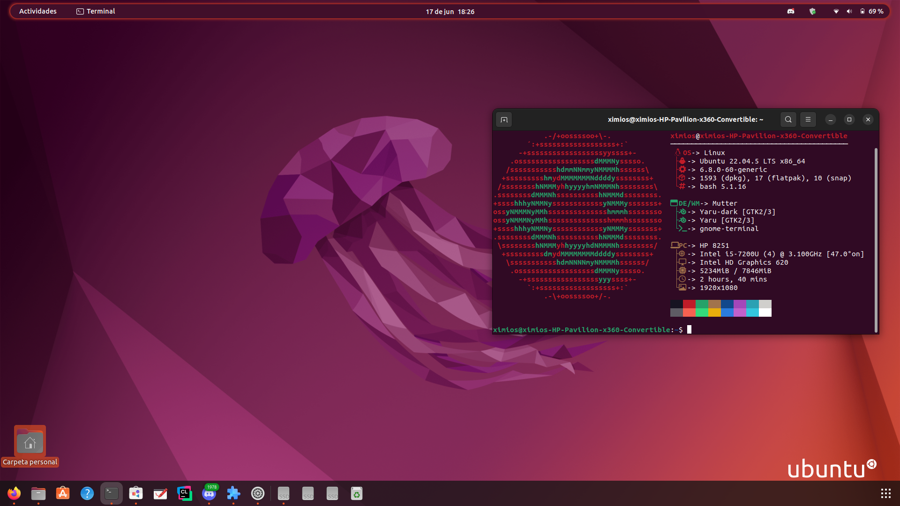
Task: Open Files manager from the dock
Action: pyautogui.click(x=38, y=493)
